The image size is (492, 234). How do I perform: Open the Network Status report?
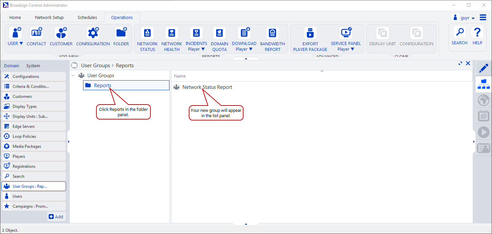[147, 33]
